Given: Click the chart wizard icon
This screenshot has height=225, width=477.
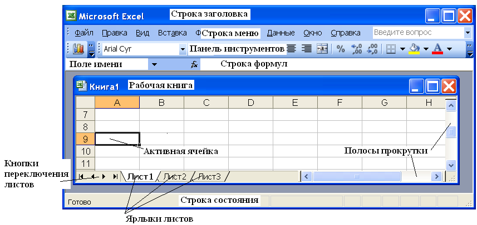Looking at the screenshot, I should click(x=78, y=49).
